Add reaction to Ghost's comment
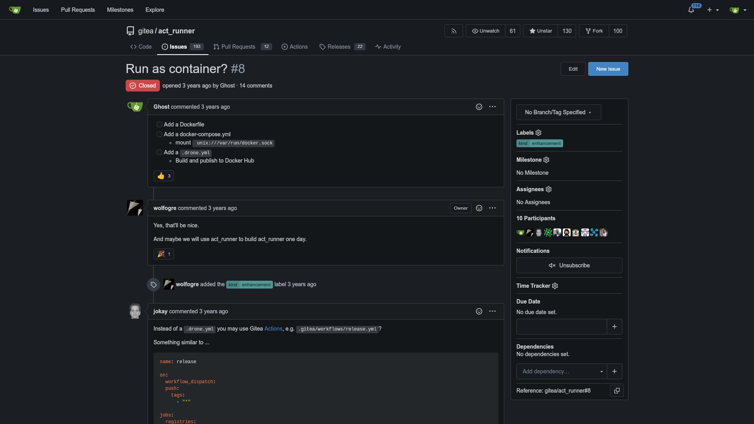Screen dimensions: 754x424 [x=479, y=107]
